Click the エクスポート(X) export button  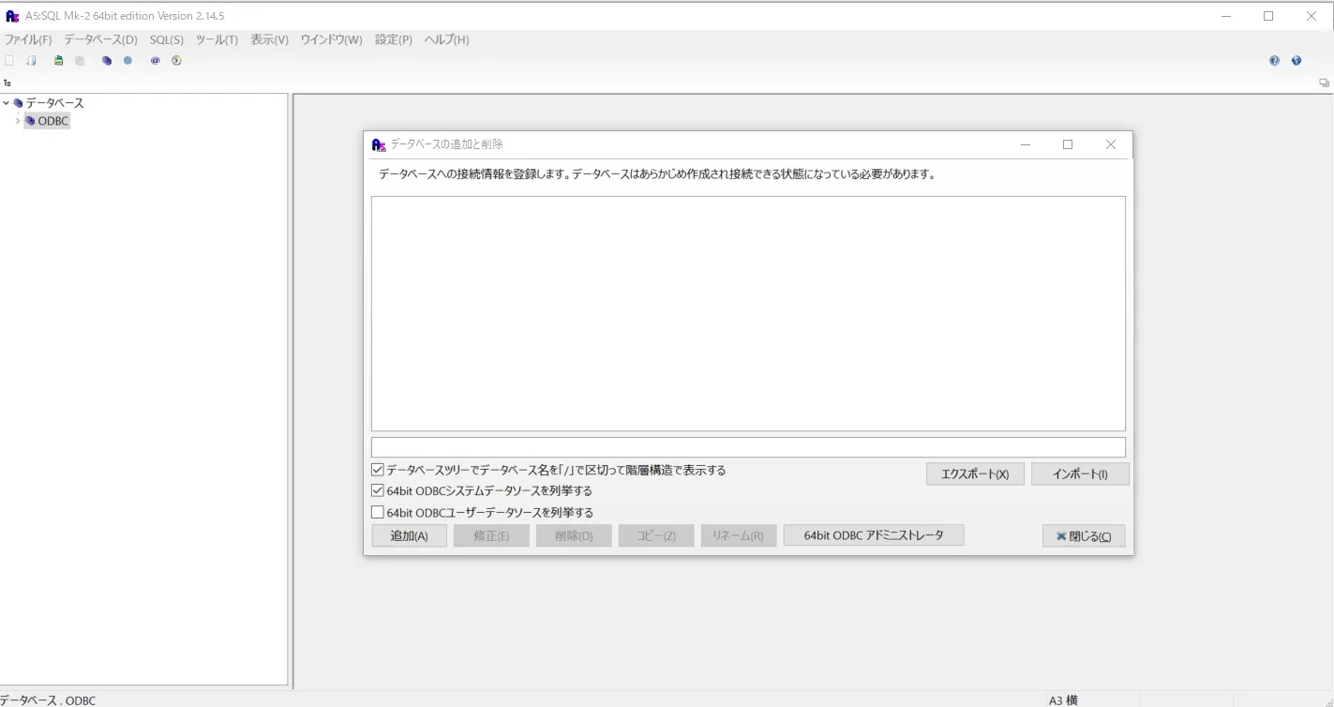click(x=975, y=474)
